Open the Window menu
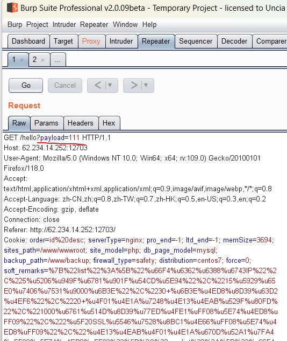 [x=125, y=25]
